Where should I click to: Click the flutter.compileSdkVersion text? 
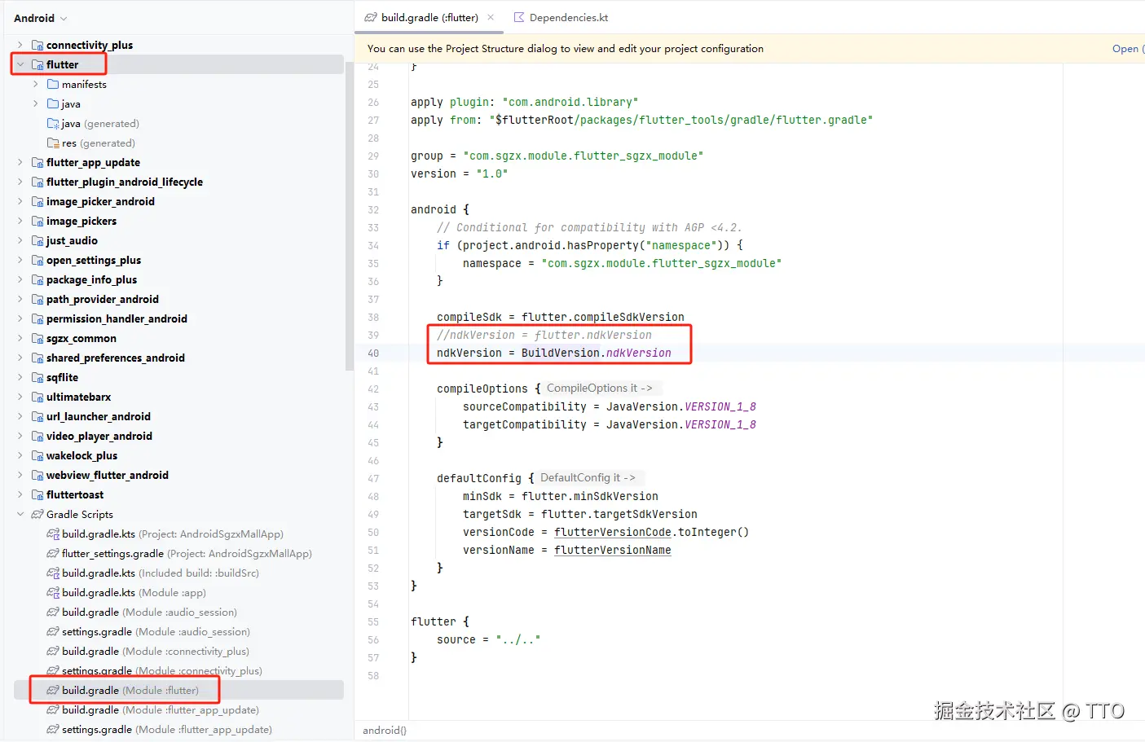(603, 317)
